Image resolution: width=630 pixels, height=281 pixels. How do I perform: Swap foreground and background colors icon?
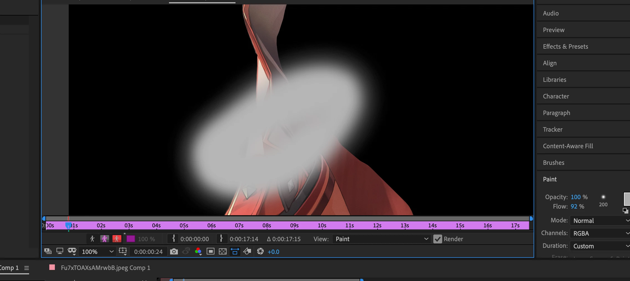[x=625, y=211]
